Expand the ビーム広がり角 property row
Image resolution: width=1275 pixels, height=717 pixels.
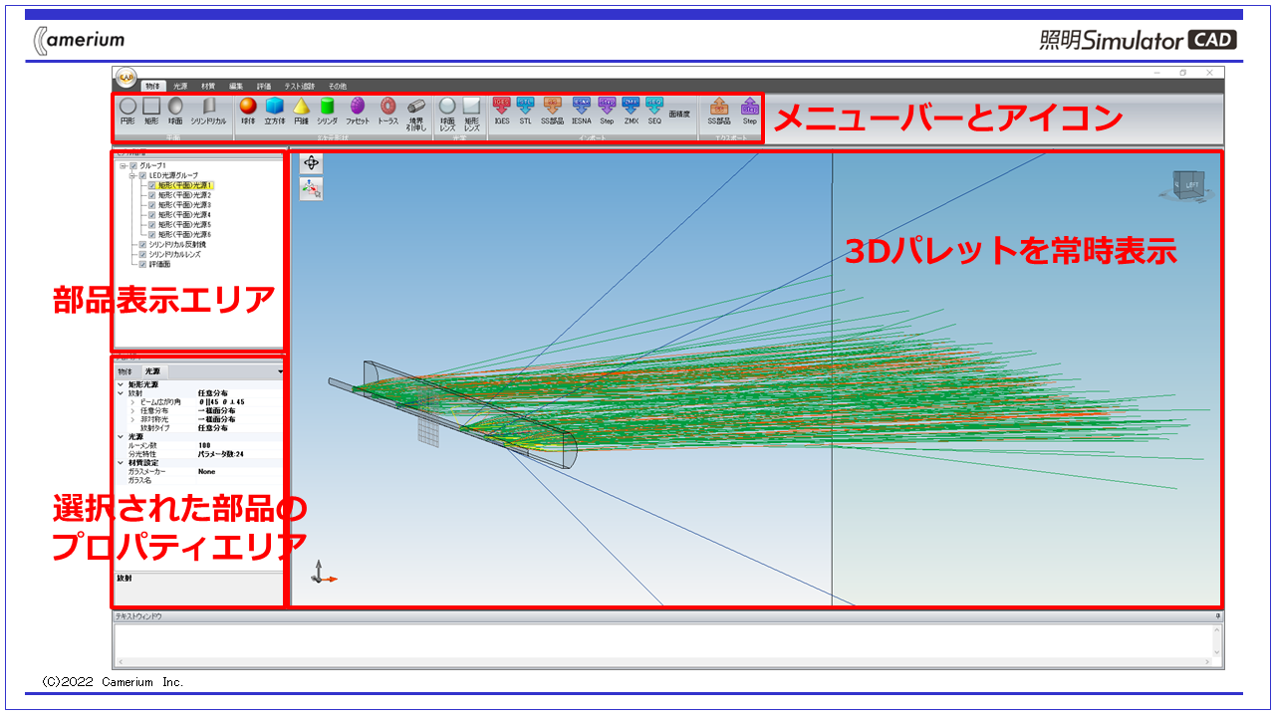click(132, 402)
